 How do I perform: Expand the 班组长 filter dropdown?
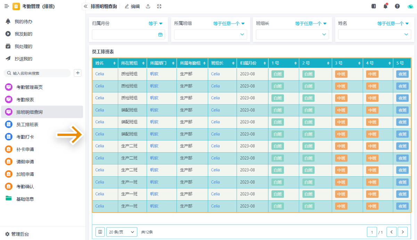point(292,34)
